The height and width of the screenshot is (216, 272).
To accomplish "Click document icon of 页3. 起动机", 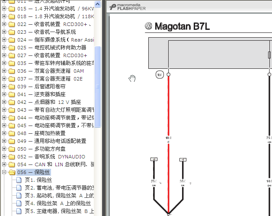I will coord(19,196).
